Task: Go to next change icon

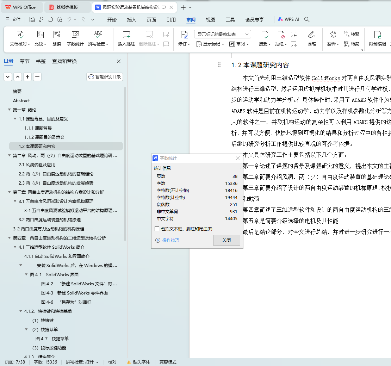Action: point(294,44)
